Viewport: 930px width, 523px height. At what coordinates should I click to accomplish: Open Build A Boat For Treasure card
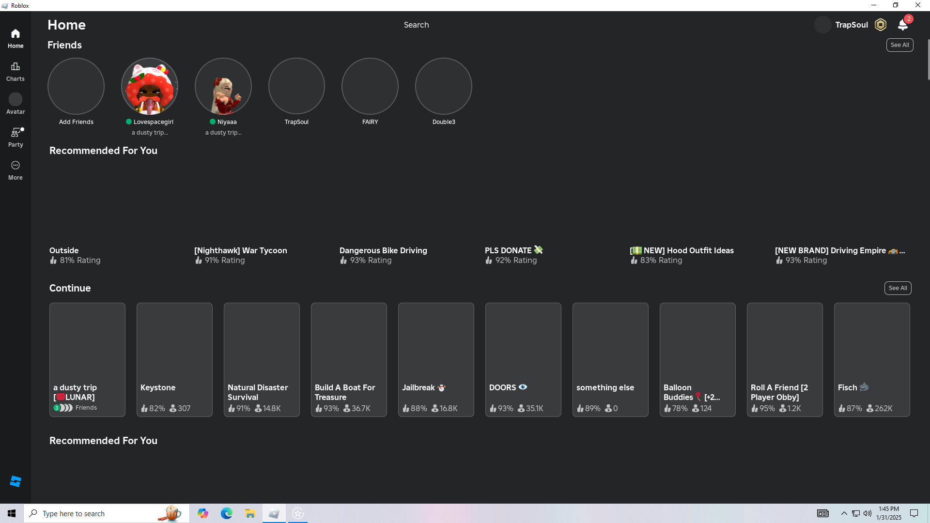pyautogui.click(x=349, y=360)
